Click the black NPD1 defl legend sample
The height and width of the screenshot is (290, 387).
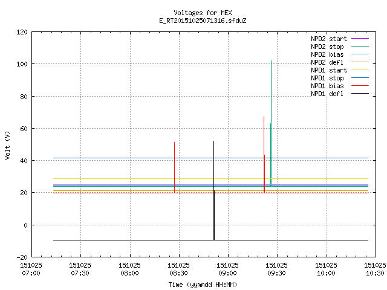tap(360, 94)
